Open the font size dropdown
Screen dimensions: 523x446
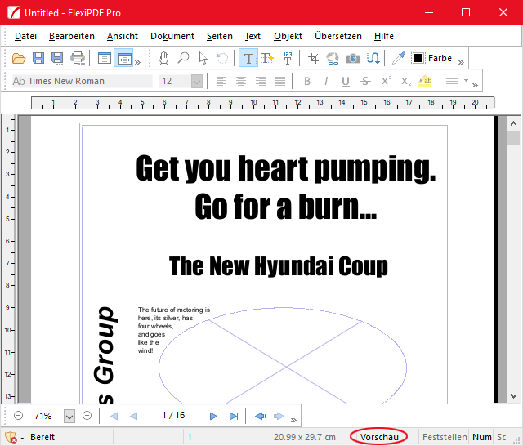point(196,81)
